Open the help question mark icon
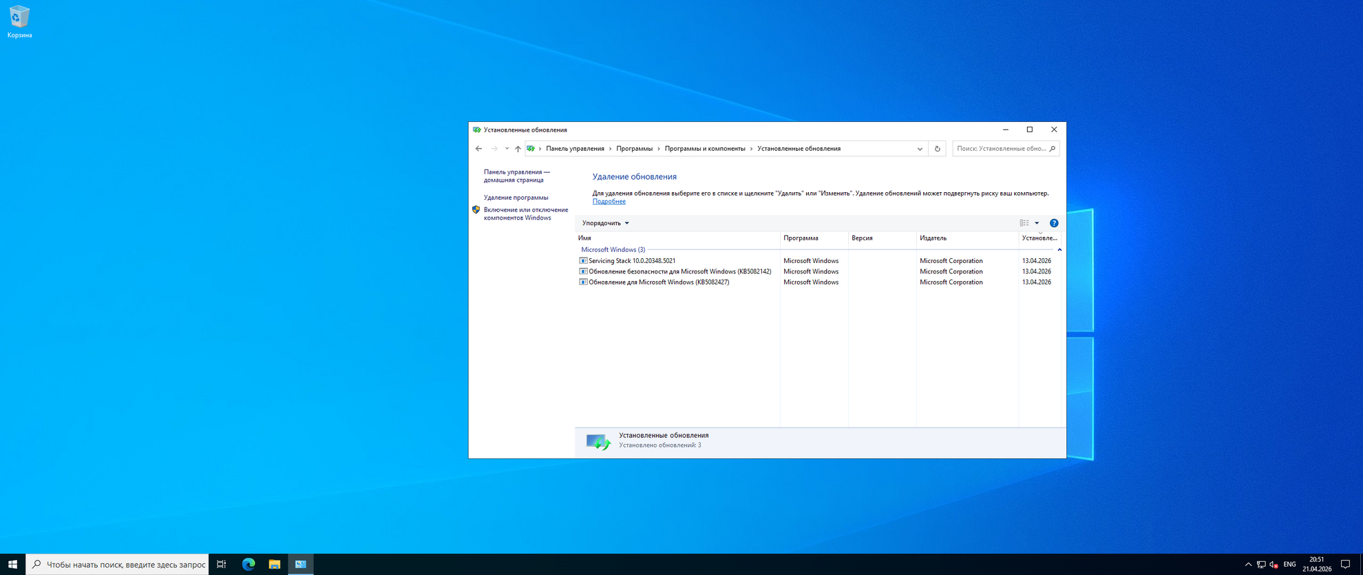The height and width of the screenshot is (575, 1363). coord(1053,223)
